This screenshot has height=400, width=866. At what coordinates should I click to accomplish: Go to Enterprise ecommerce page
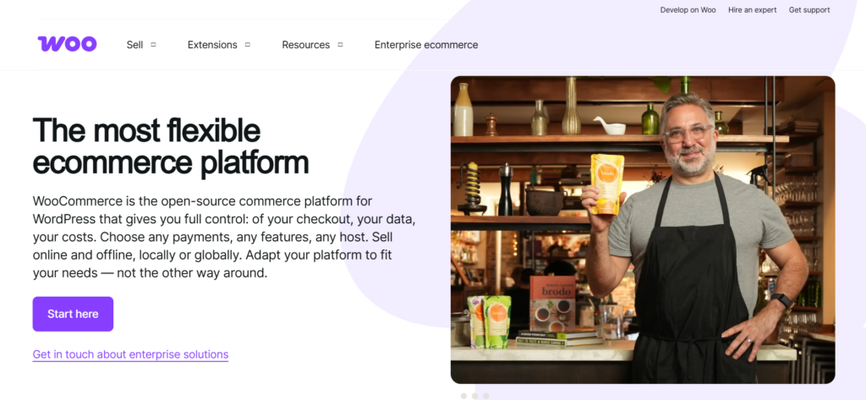426,45
